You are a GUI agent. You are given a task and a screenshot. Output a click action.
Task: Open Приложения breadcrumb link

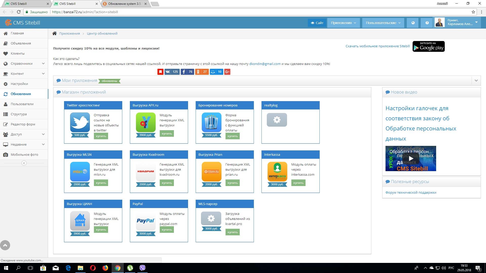coord(69,33)
